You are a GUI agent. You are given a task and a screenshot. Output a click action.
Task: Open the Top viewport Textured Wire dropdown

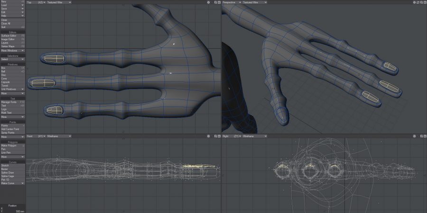click(58, 2)
